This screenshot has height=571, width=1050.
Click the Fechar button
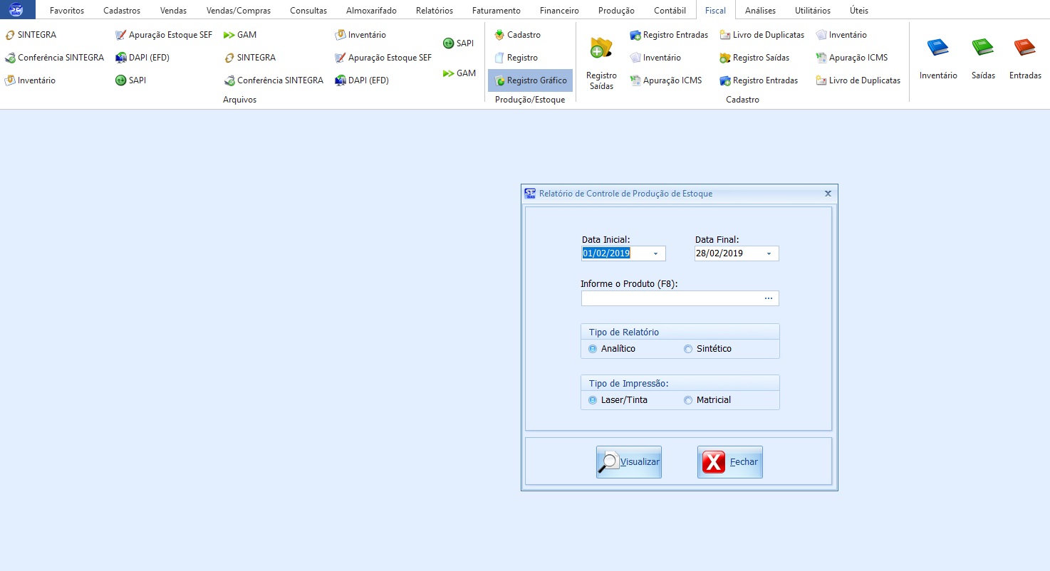pyautogui.click(x=730, y=462)
